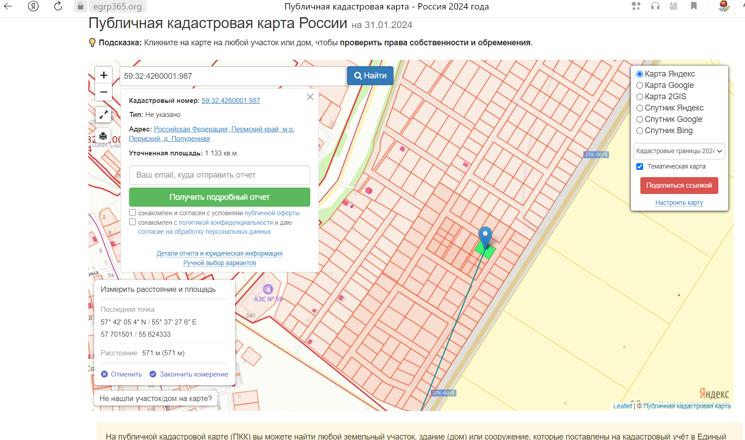The image size is (745, 440).
Task: Select the Карта 2GIS radio option
Action: (640, 97)
